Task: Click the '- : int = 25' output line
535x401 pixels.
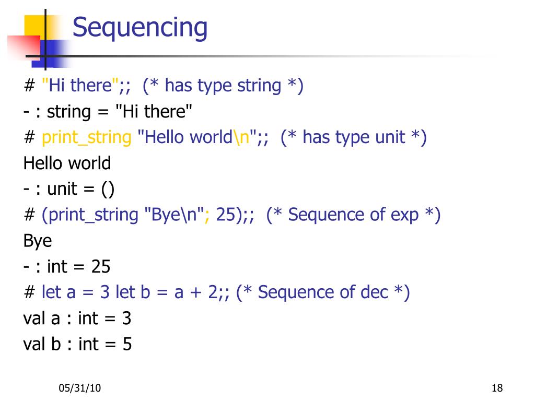Action: [67, 267]
